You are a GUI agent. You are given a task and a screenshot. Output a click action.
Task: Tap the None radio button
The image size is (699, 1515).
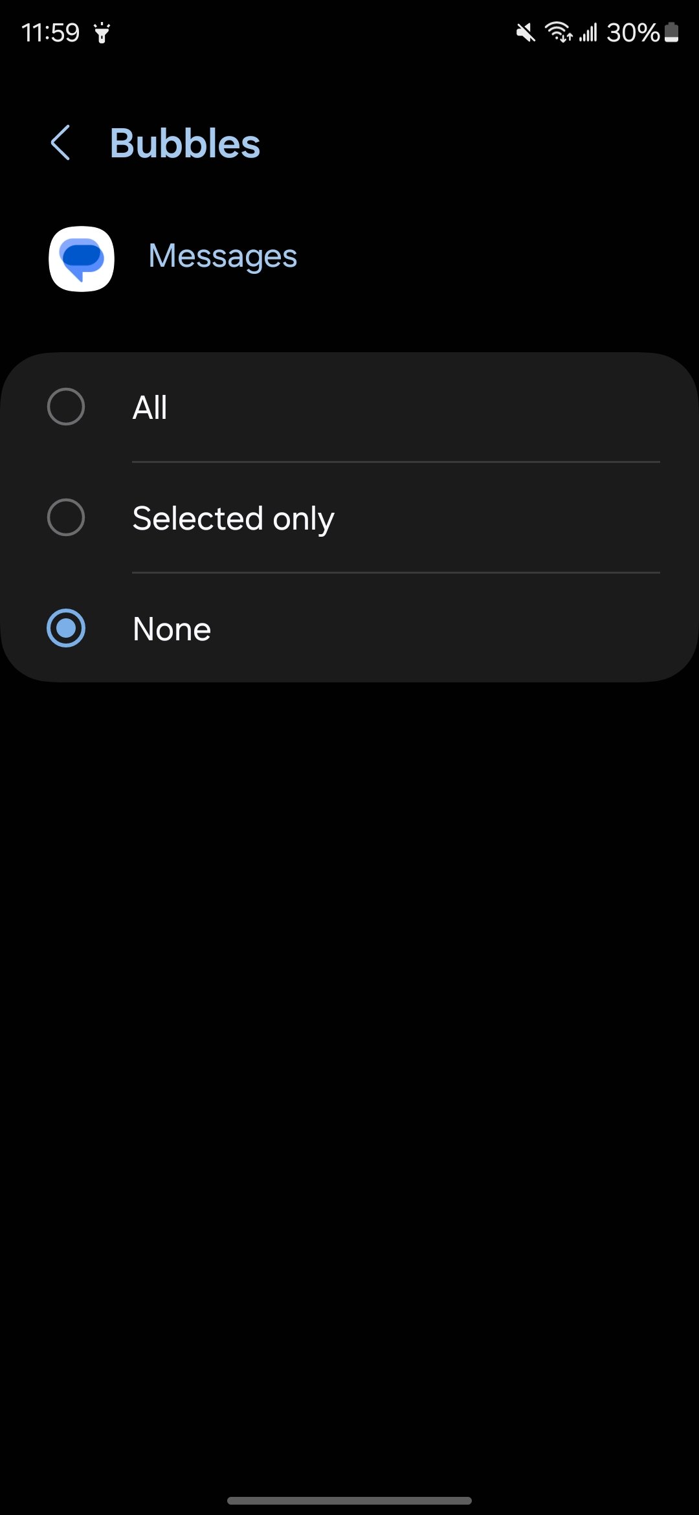click(x=66, y=628)
